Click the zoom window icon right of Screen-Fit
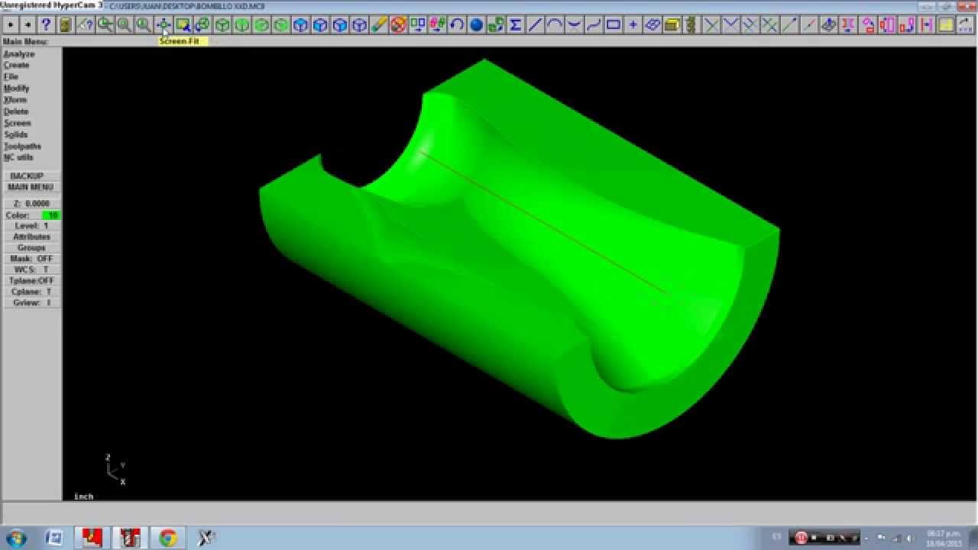The image size is (978, 550). click(x=183, y=25)
